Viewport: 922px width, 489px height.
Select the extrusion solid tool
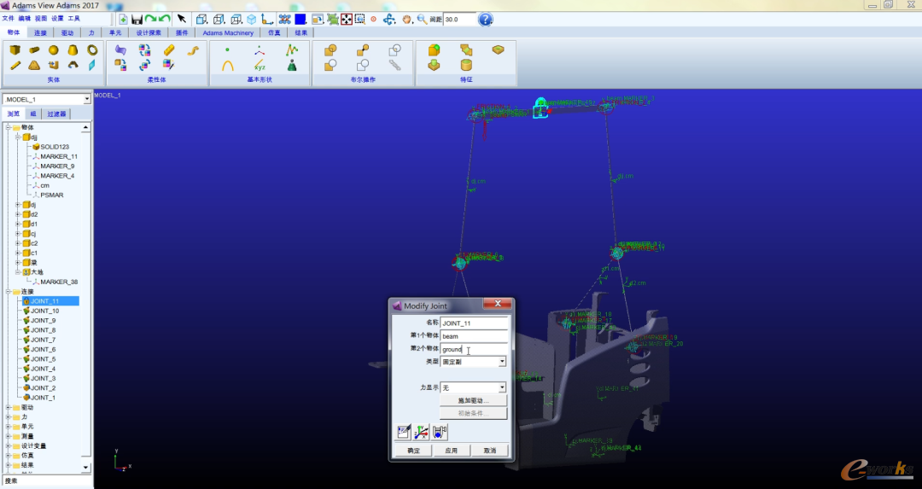point(54,65)
